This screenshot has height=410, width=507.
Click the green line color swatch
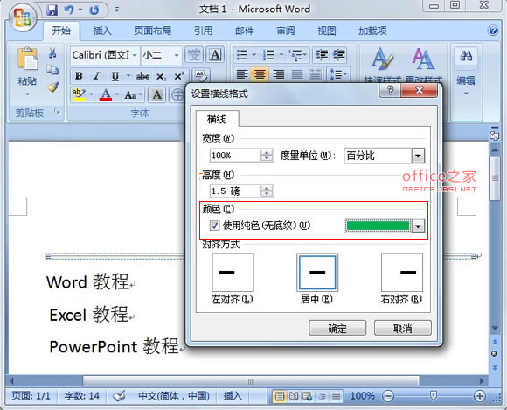coord(378,226)
